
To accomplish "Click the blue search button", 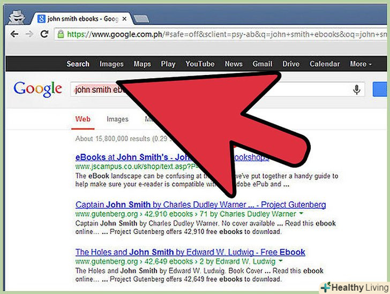I will coord(381,89).
